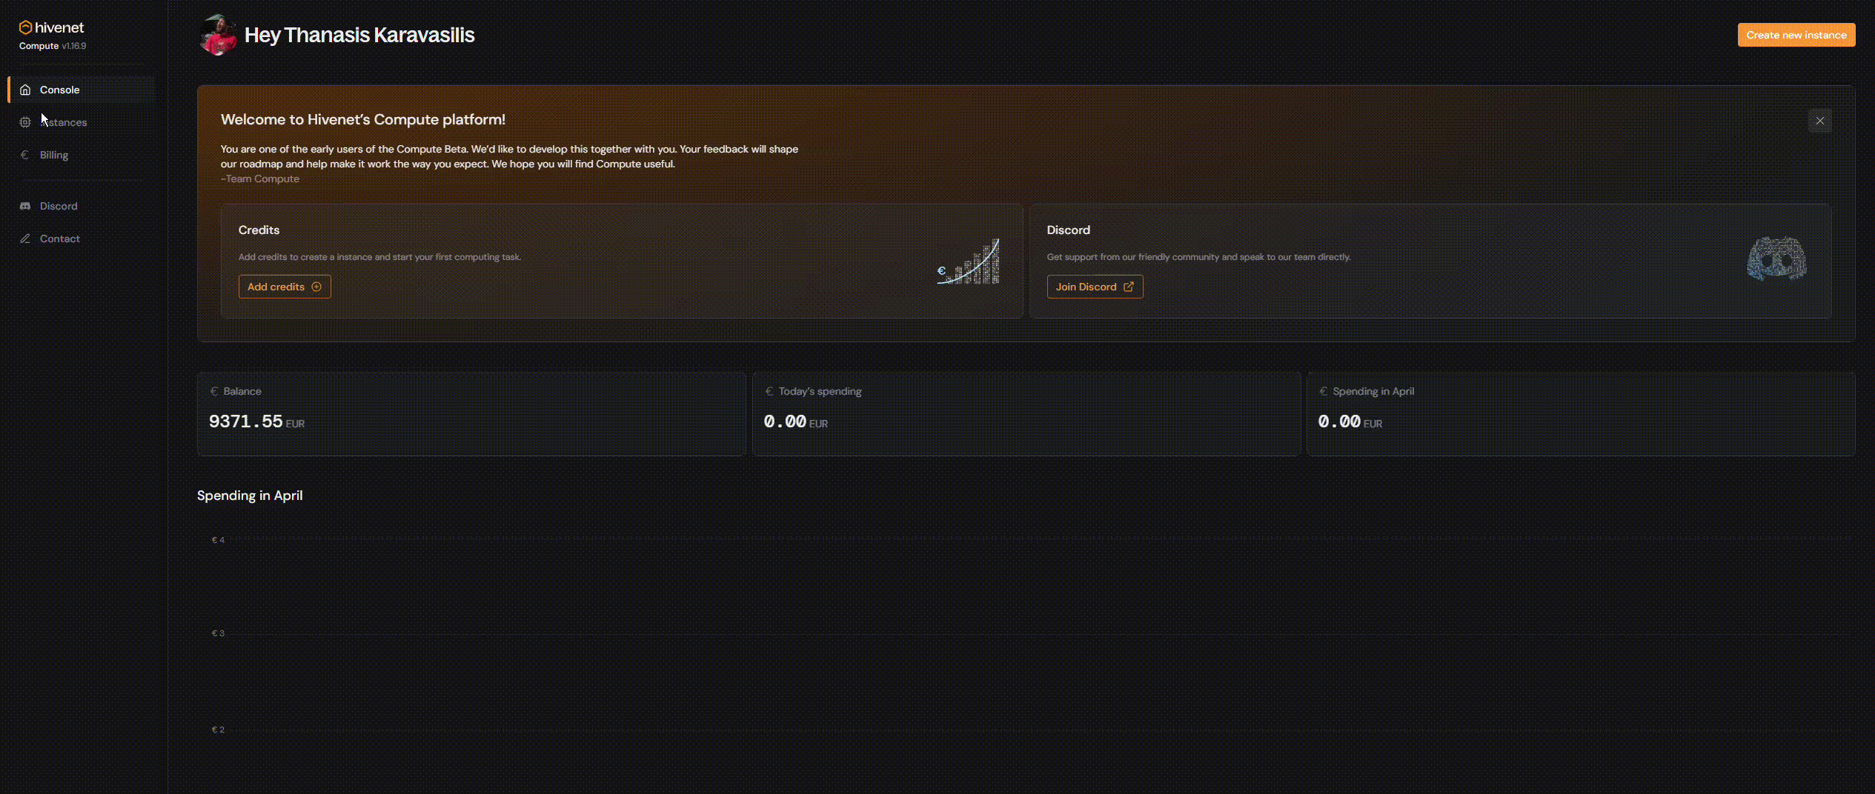Select Console in the sidebar

click(x=59, y=89)
